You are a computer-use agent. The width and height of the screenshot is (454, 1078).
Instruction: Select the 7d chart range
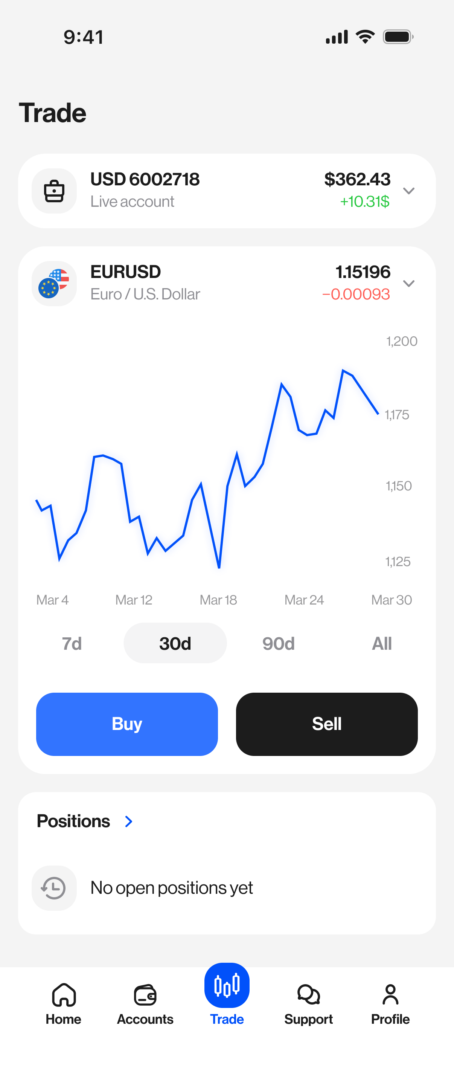click(72, 643)
